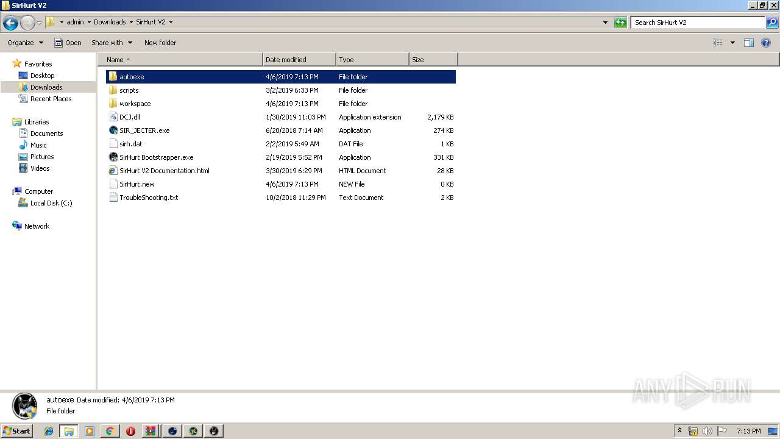Click the network tray icon
This screenshot has width=780, height=439.
(x=693, y=431)
